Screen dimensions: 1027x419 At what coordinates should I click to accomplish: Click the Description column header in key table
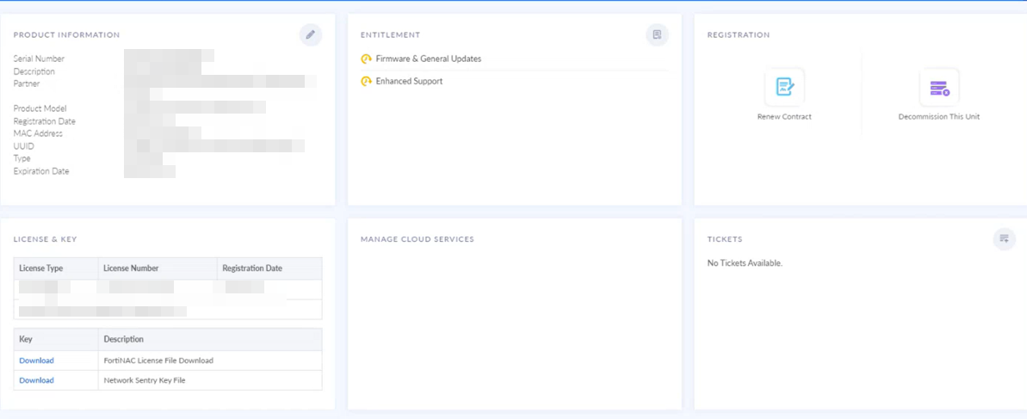(124, 339)
